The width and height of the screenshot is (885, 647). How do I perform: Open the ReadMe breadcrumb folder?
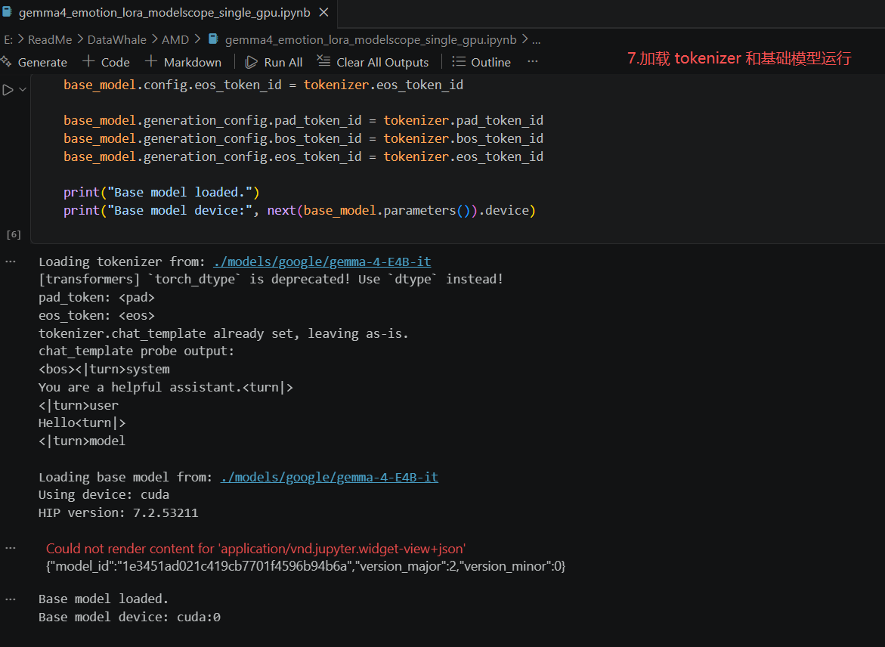click(x=50, y=39)
